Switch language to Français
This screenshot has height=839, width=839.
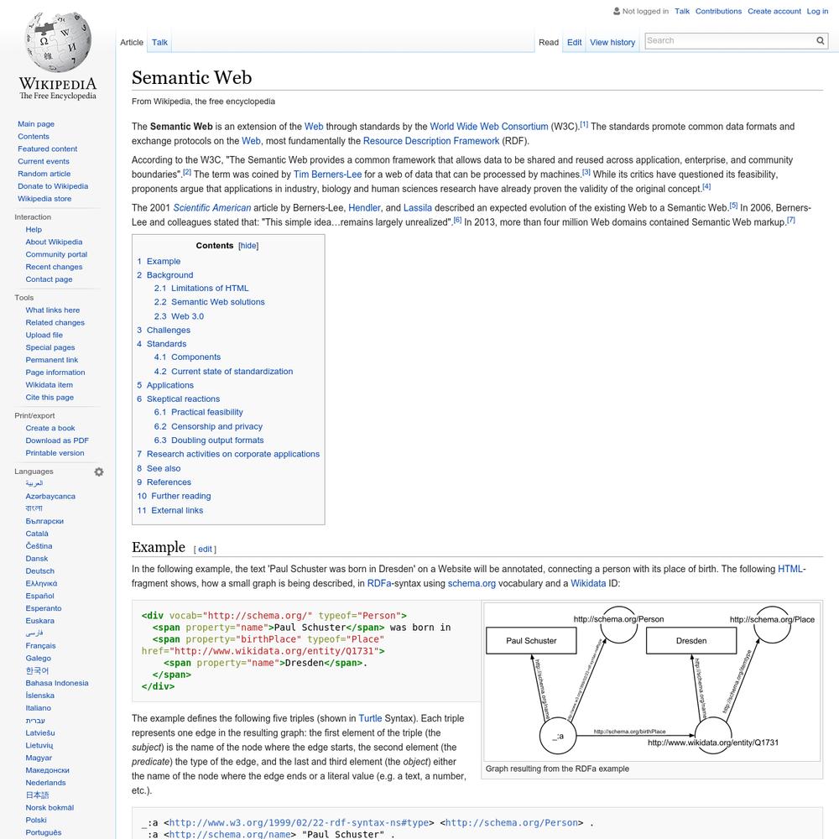coord(40,645)
